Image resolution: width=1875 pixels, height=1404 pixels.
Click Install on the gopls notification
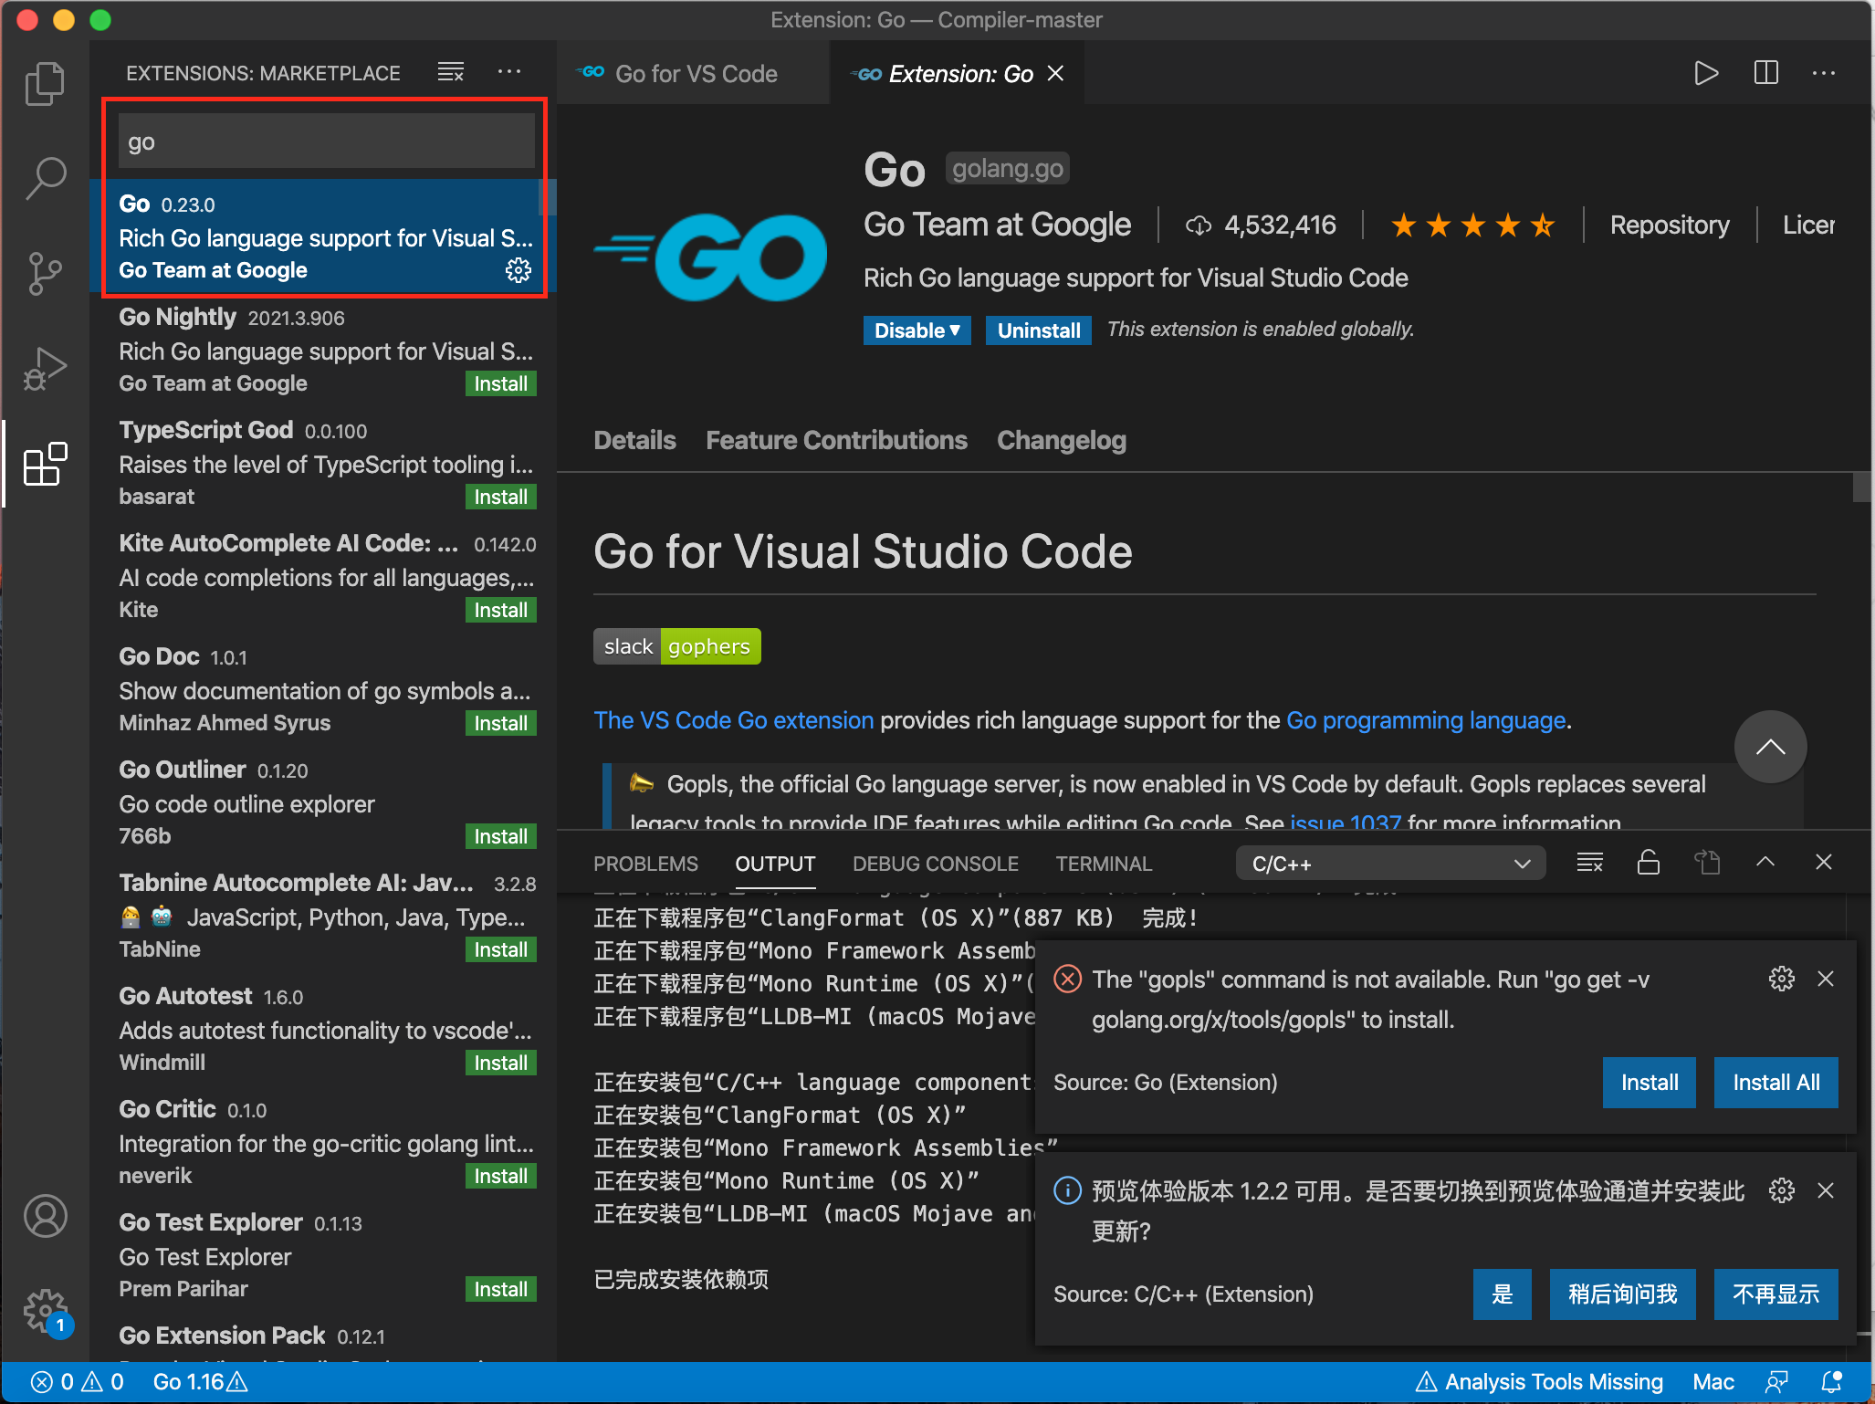coord(1649,1083)
